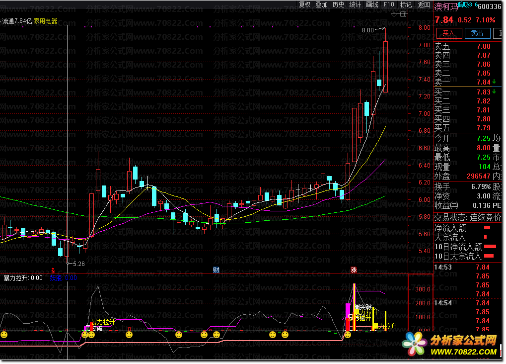Viewport: 506px width, 364px height.
Task: Click 返回 to go back
Action: (x=424, y=4)
